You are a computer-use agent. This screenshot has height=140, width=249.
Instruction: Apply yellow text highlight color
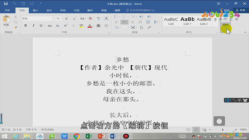[81, 26]
